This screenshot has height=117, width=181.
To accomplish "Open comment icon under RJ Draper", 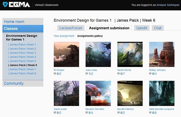I will click(55, 73).
